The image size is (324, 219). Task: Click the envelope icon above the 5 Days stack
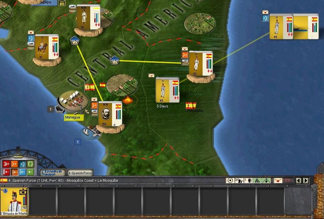[x=151, y=75]
